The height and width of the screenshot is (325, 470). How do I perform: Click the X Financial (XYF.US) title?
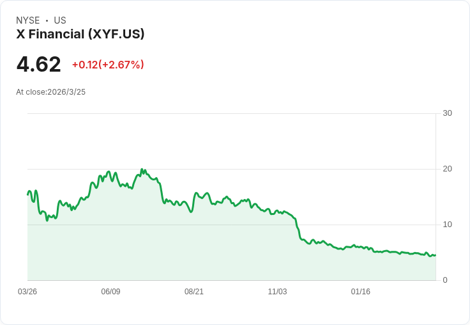(80, 34)
